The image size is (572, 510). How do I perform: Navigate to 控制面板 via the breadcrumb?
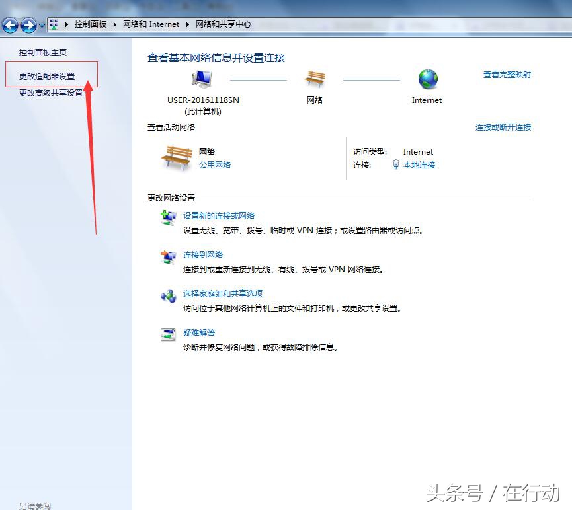click(91, 24)
